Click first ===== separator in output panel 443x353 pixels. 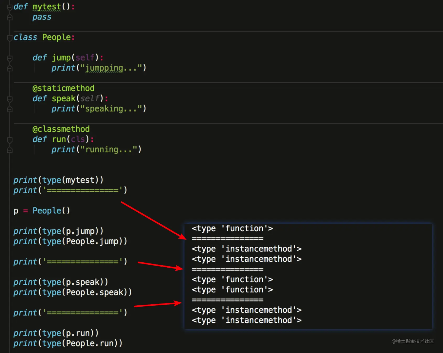tap(228, 239)
